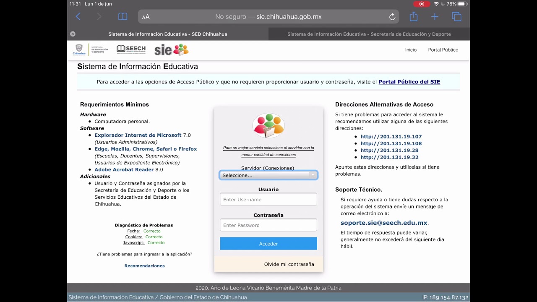Viewport: 537px width, 302px height.
Task: Tap the SIE logo in header
Action: click(x=172, y=50)
